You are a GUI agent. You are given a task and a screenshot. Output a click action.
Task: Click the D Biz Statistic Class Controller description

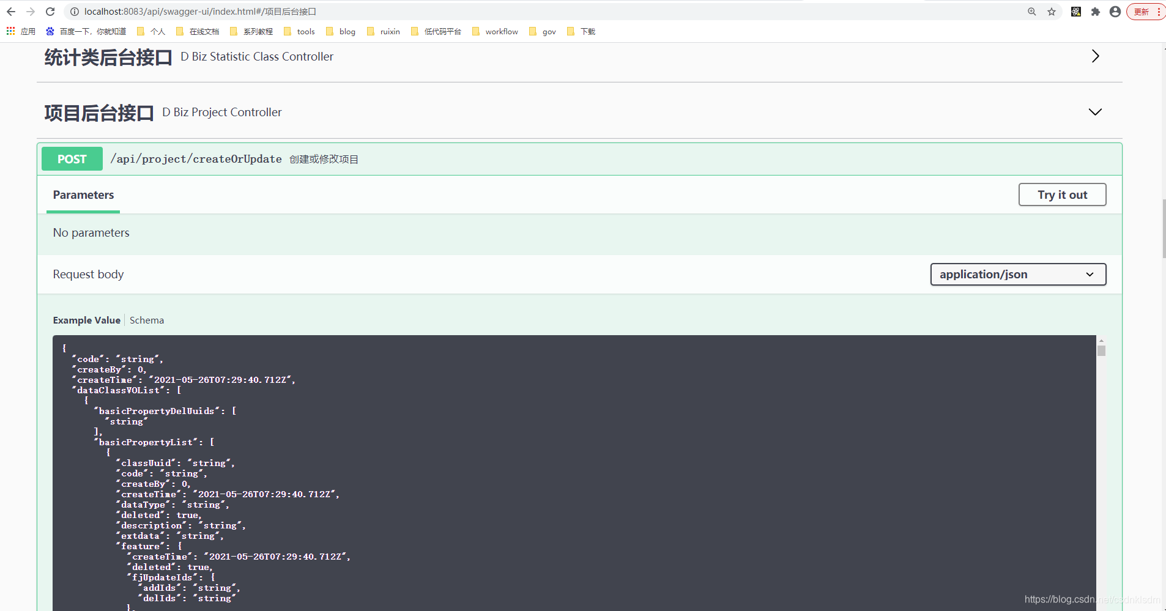(257, 56)
